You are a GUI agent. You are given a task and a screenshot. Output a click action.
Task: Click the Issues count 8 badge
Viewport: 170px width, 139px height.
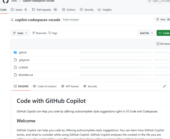[26, 10]
